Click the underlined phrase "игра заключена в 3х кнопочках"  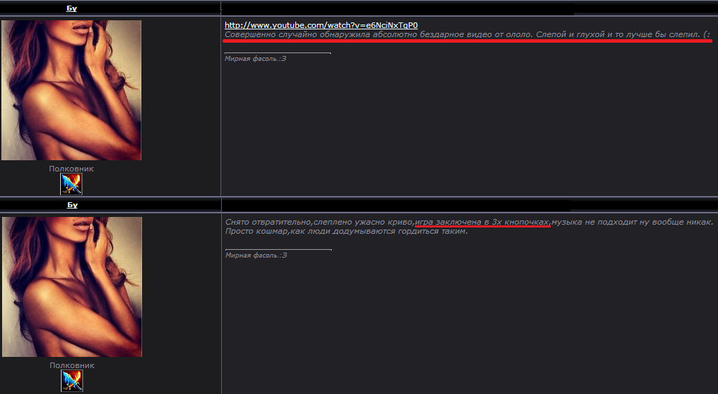[x=482, y=222]
